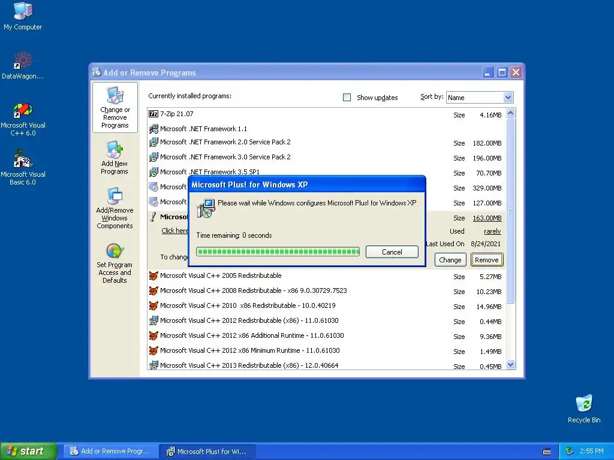Click the keyboard icon in the taskbar
This screenshot has width=614, height=460.
547,452
